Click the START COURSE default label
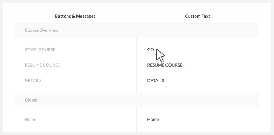The height and width of the screenshot is (135, 274). tap(40, 50)
